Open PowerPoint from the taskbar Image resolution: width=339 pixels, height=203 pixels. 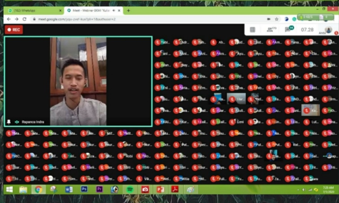[160, 189]
